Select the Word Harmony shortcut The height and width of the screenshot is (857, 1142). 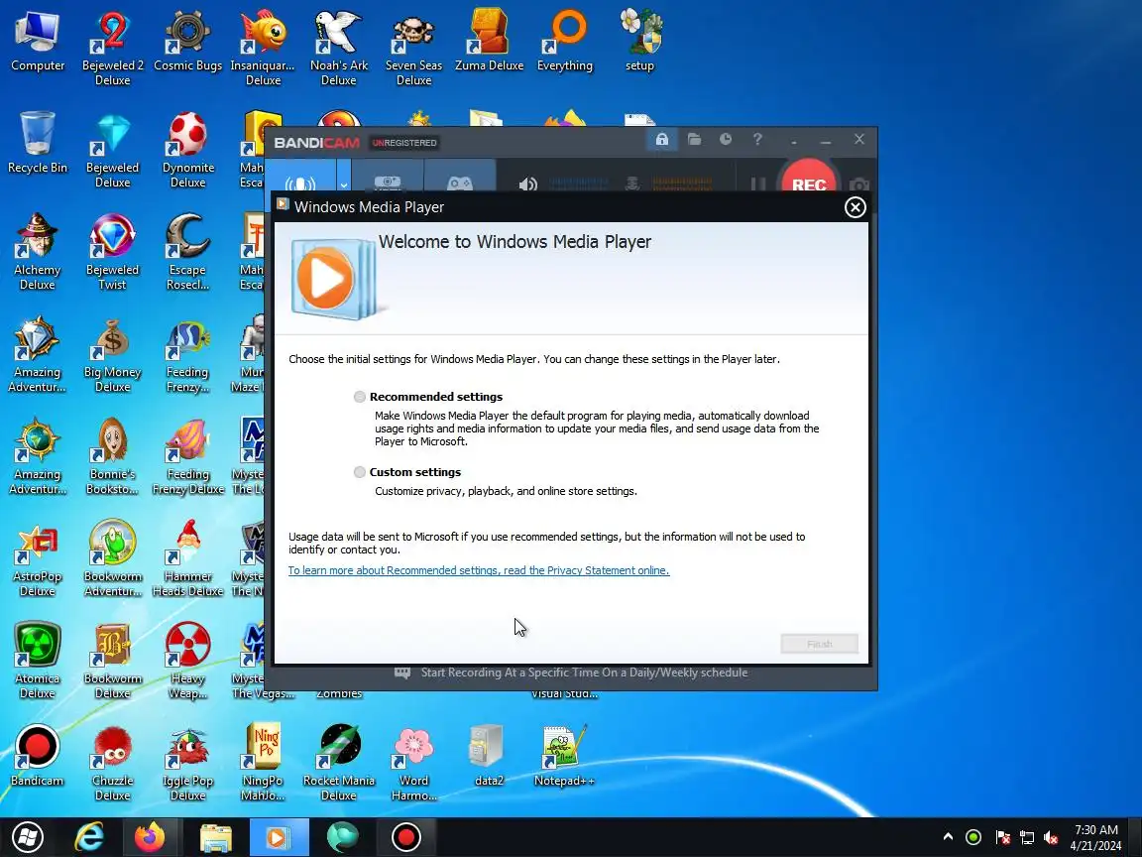[413, 763]
